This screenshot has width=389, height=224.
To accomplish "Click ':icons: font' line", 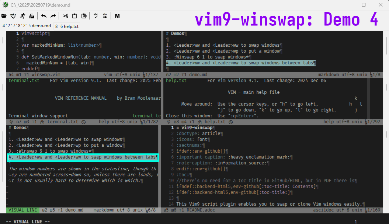I will [192, 139].
